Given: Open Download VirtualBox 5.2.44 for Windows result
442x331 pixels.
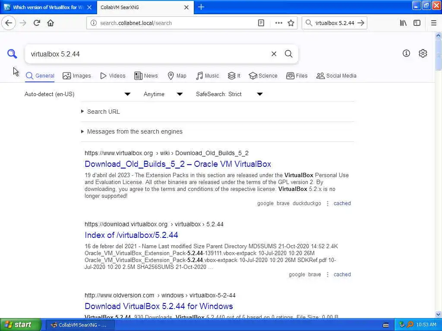Looking at the screenshot, I should coord(159,306).
